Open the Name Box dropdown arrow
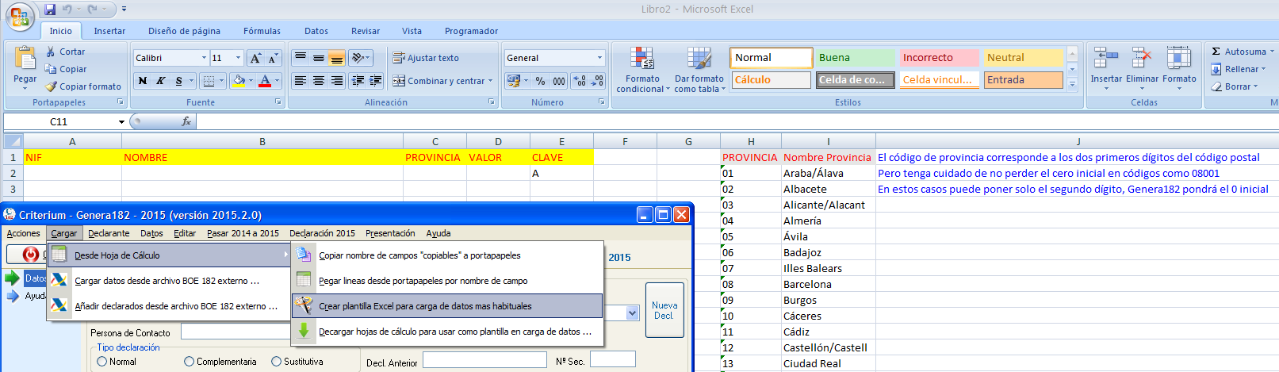 [x=121, y=122]
